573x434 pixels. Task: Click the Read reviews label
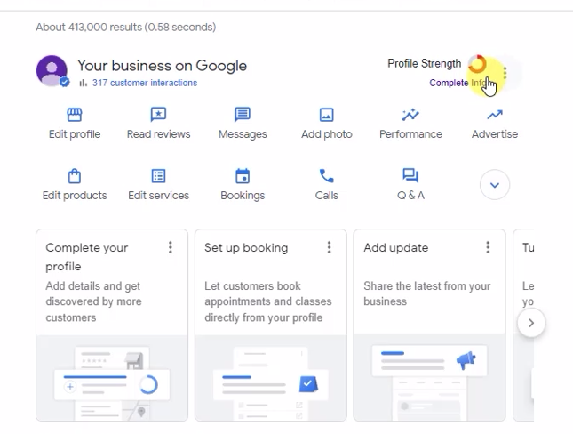click(x=159, y=134)
